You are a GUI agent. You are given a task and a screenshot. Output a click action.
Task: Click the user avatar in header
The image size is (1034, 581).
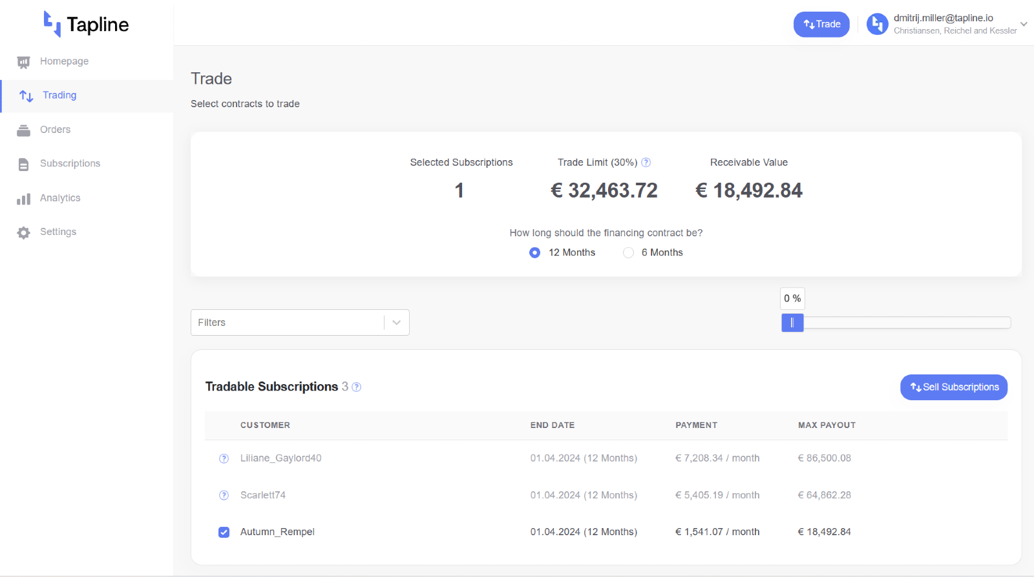tap(877, 25)
